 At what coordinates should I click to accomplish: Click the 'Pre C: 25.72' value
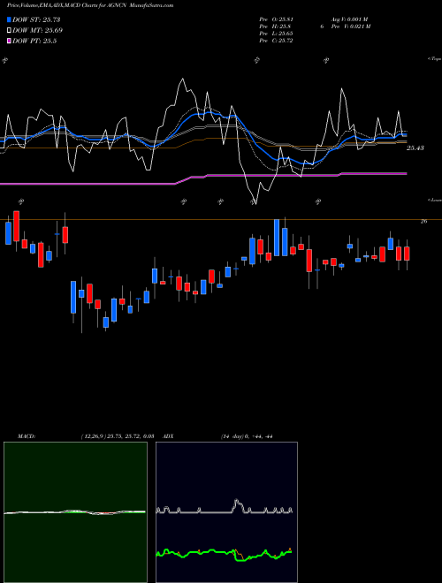[x=276, y=41]
